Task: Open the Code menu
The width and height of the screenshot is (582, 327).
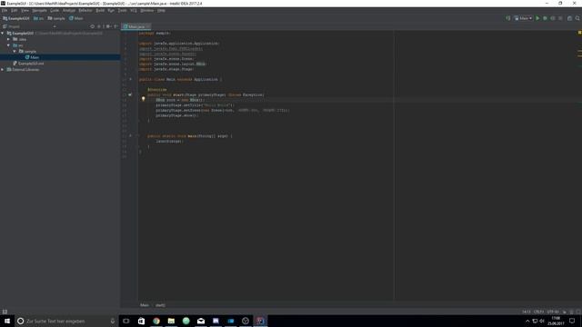Action: coord(55,10)
